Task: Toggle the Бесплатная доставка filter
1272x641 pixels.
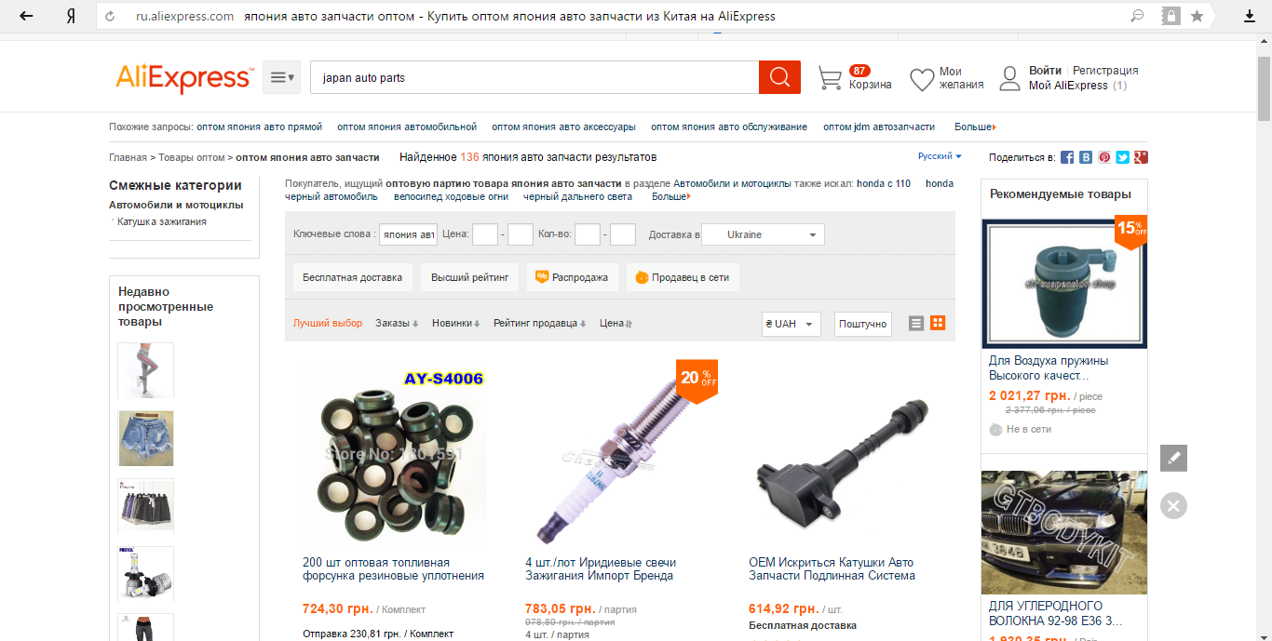Action: point(352,277)
